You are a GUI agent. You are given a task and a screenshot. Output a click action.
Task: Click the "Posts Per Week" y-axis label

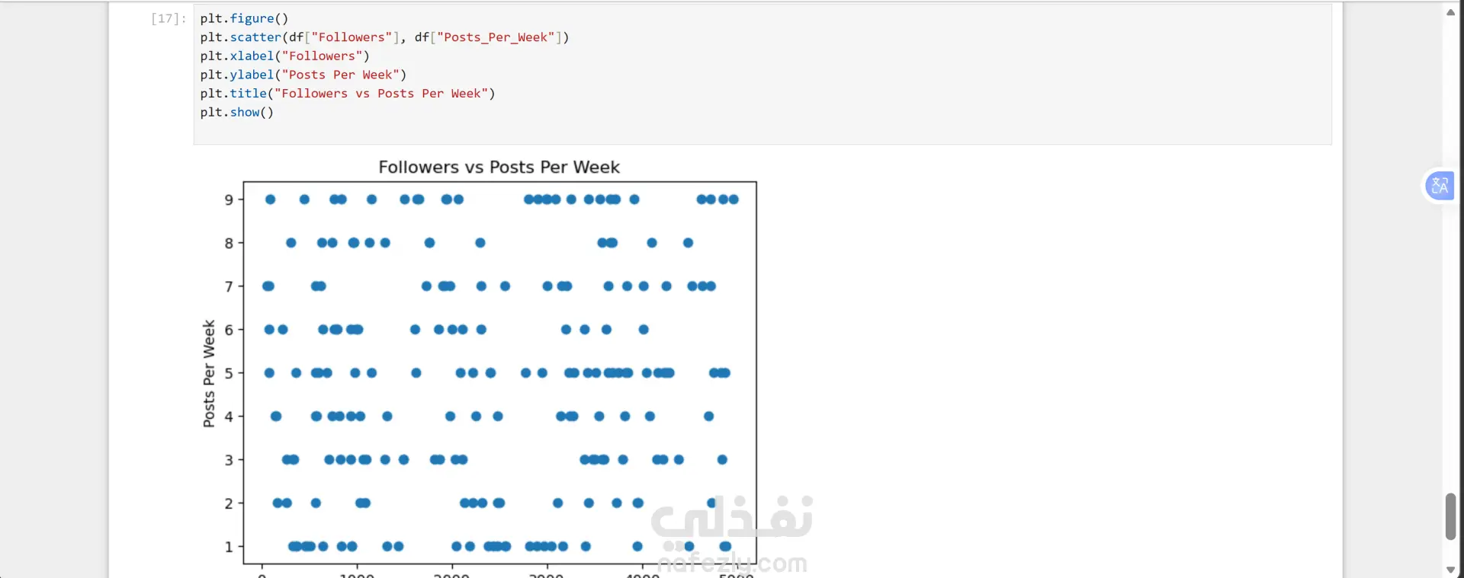pos(209,373)
